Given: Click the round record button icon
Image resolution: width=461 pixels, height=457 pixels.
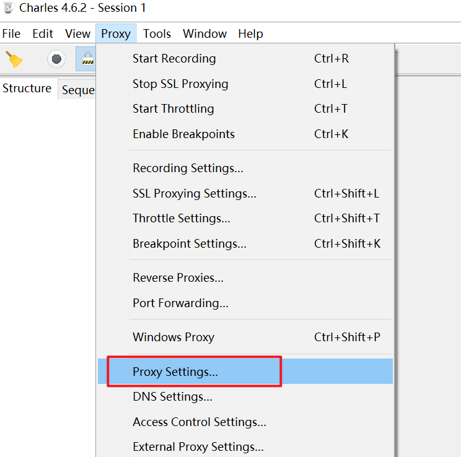Looking at the screenshot, I should point(56,59).
